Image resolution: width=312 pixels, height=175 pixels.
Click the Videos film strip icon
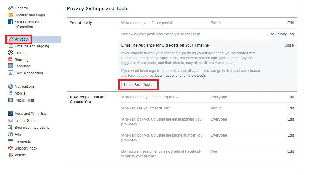(x=11, y=155)
